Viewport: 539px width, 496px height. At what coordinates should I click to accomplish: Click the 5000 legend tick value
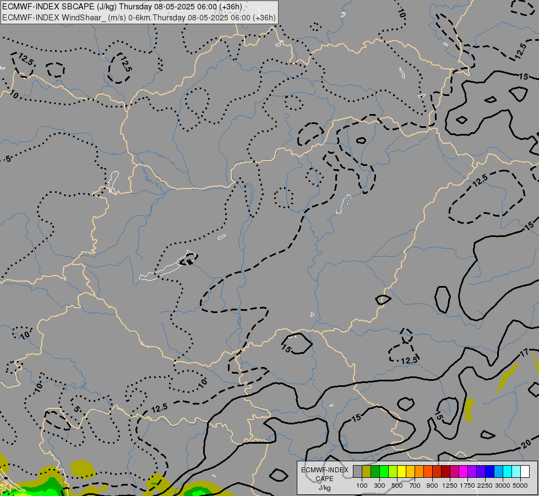click(x=520, y=486)
